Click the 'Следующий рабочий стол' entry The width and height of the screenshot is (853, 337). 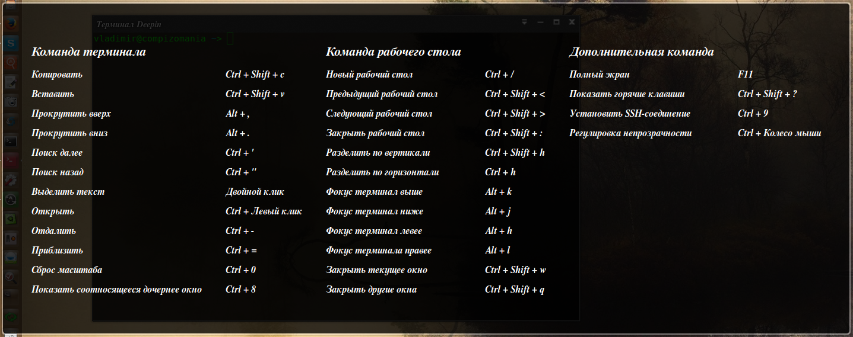379,114
